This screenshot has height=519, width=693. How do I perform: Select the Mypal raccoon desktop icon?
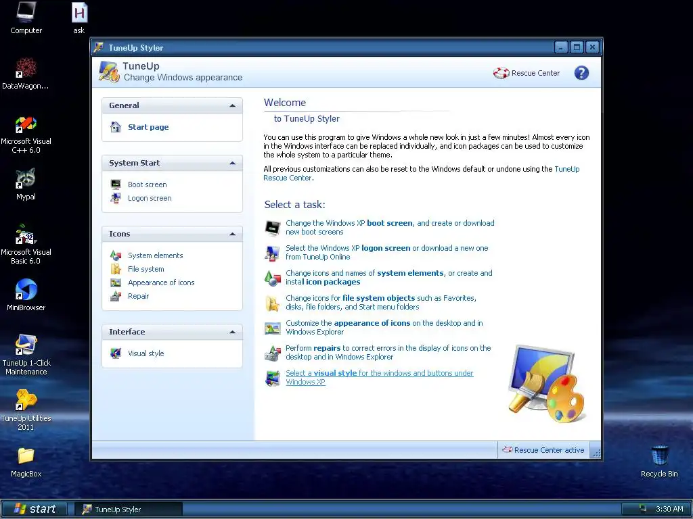click(x=26, y=184)
